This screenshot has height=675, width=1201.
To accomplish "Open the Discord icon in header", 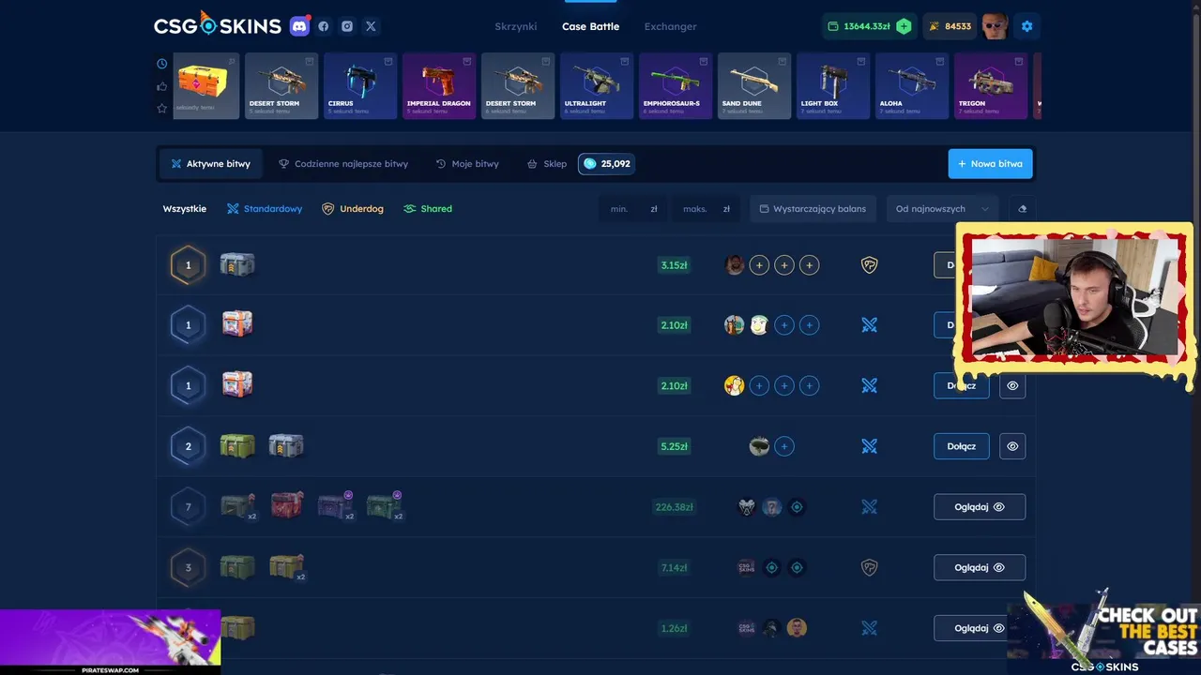I will 299,26.
